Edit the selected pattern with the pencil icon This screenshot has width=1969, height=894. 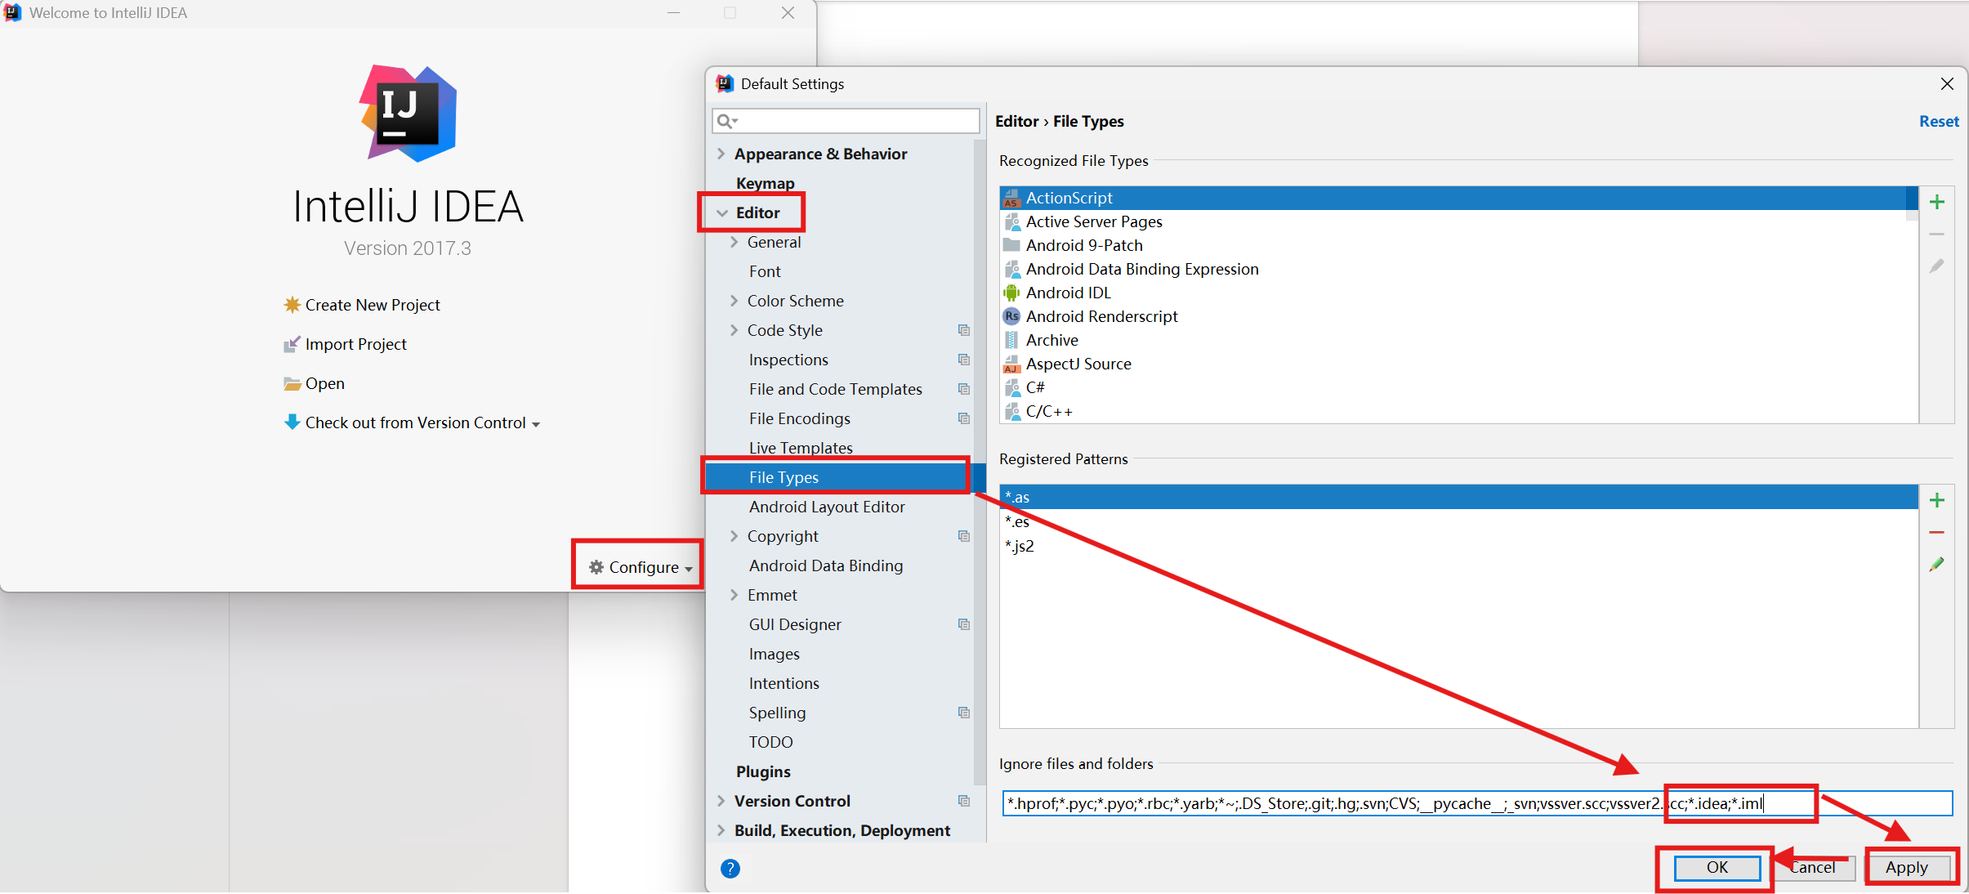coord(1936,565)
